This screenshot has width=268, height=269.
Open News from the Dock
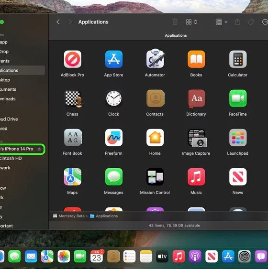coord(212,256)
